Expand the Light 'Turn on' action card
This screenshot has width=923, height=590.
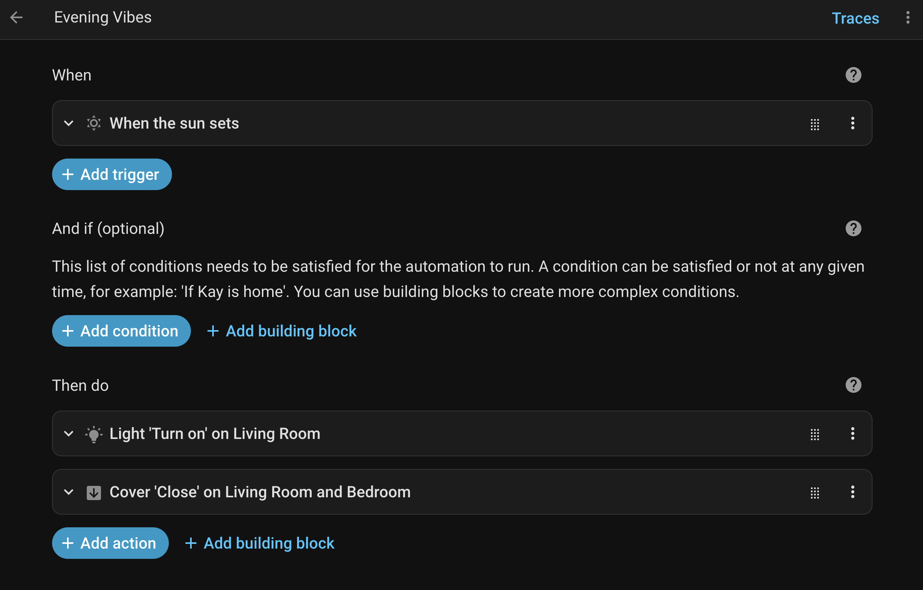click(69, 434)
